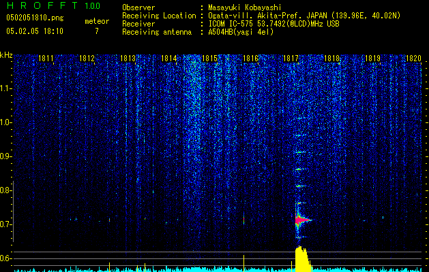The height and width of the screenshot is (272, 429).
Task: Click the meteor count value 7
Action: pos(97,31)
